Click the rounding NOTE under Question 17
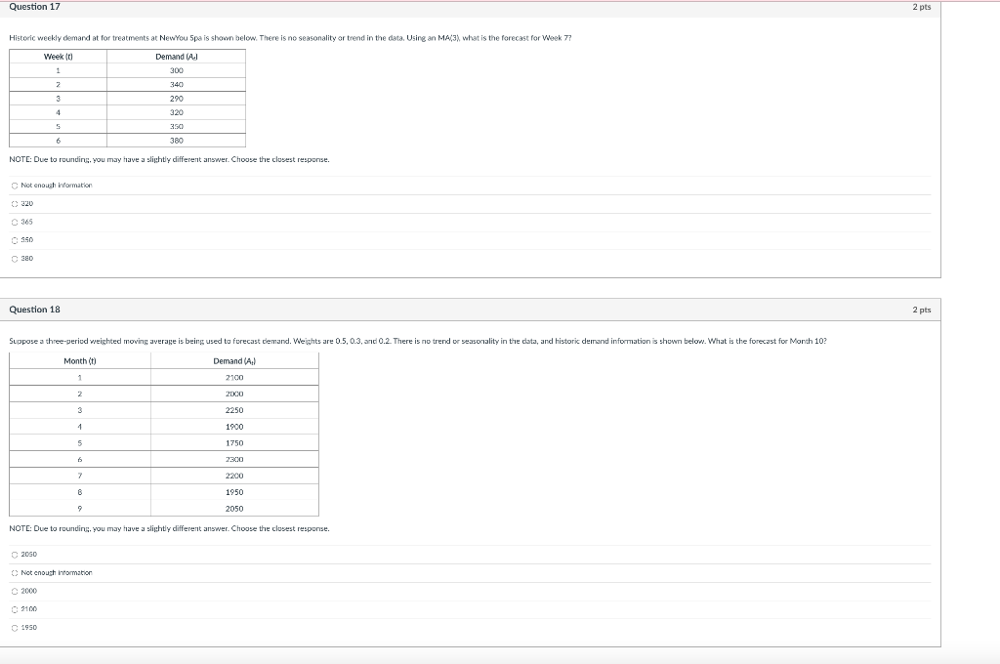The image size is (1000, 664). tap(168, 158)
